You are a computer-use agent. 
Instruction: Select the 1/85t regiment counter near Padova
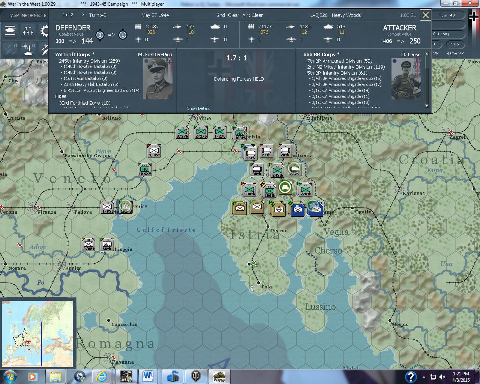pos(107,207)
